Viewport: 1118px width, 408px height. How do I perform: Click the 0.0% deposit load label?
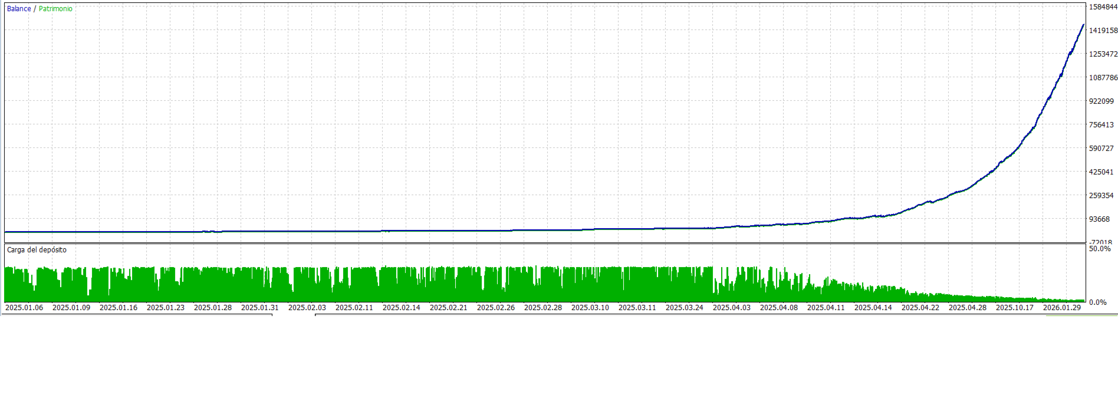(x=1097, y=302)
